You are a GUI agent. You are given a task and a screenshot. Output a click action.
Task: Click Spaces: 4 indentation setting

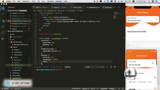85,88
